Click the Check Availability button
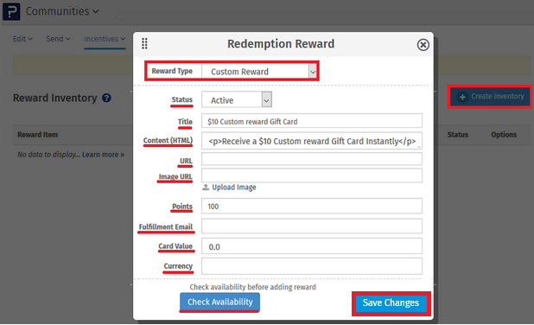This screenshot has height=325, width=534. click(x=220, y=302)
